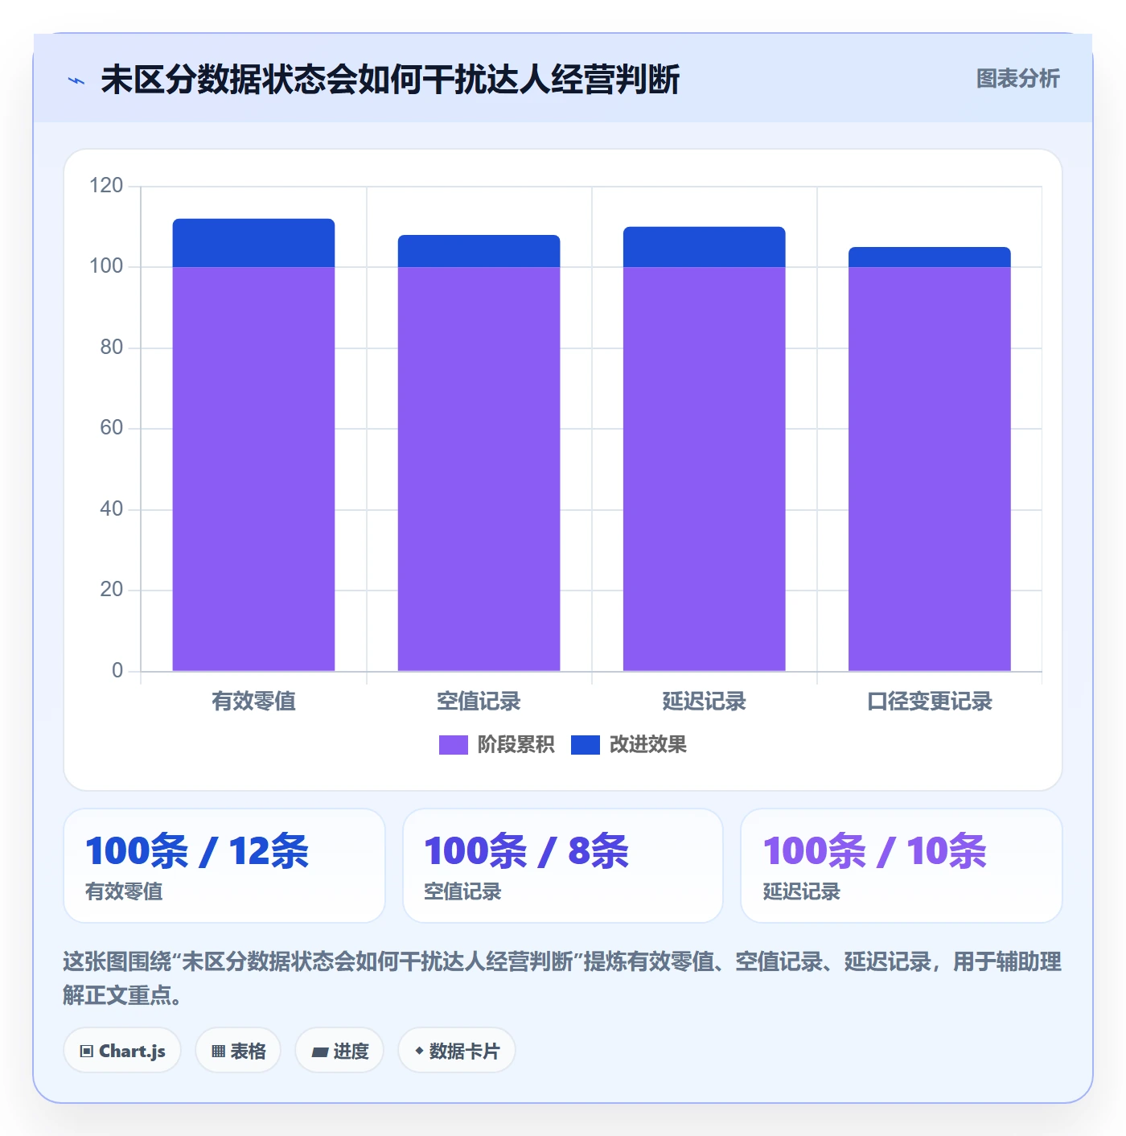This screenshot has width=1126, height=1136.
Task: Toggle the 阶段累积 legend swatch
Action: [x=453, y=745]
